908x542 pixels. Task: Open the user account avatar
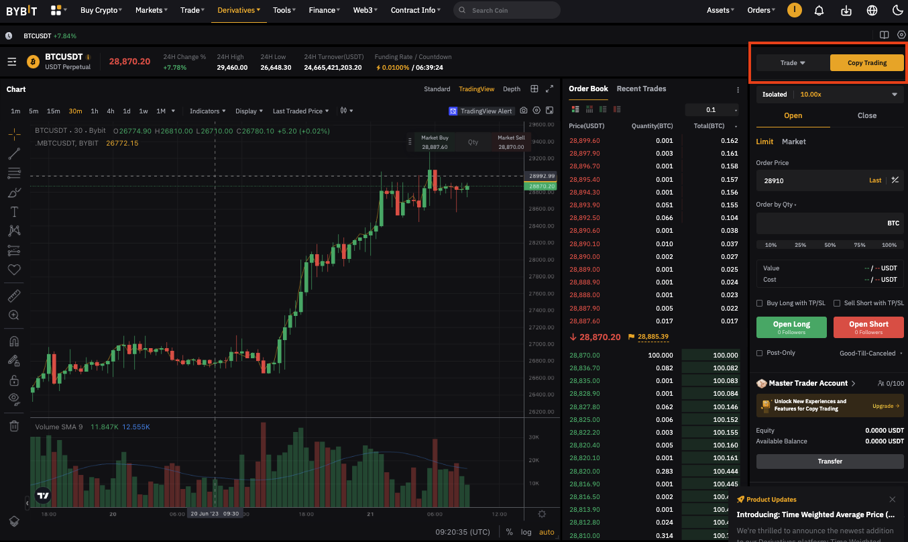tap(794, 10)
